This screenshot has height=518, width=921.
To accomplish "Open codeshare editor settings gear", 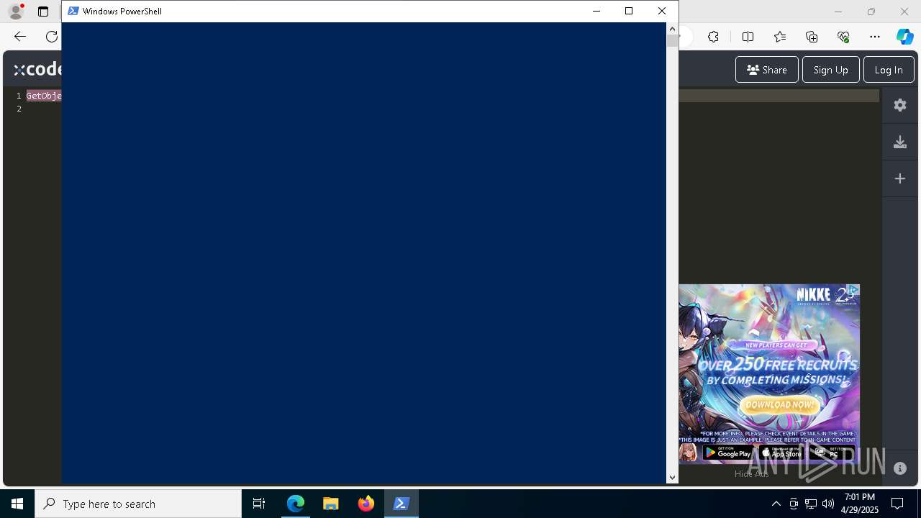I will (900, 105).
